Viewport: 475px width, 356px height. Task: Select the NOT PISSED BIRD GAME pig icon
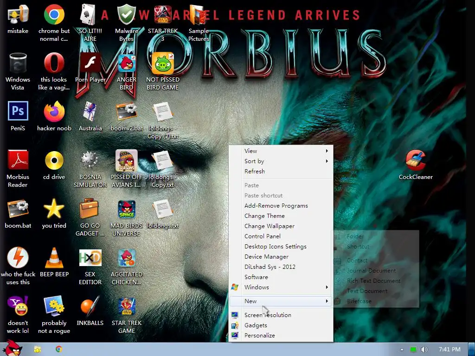coord(163,63)
